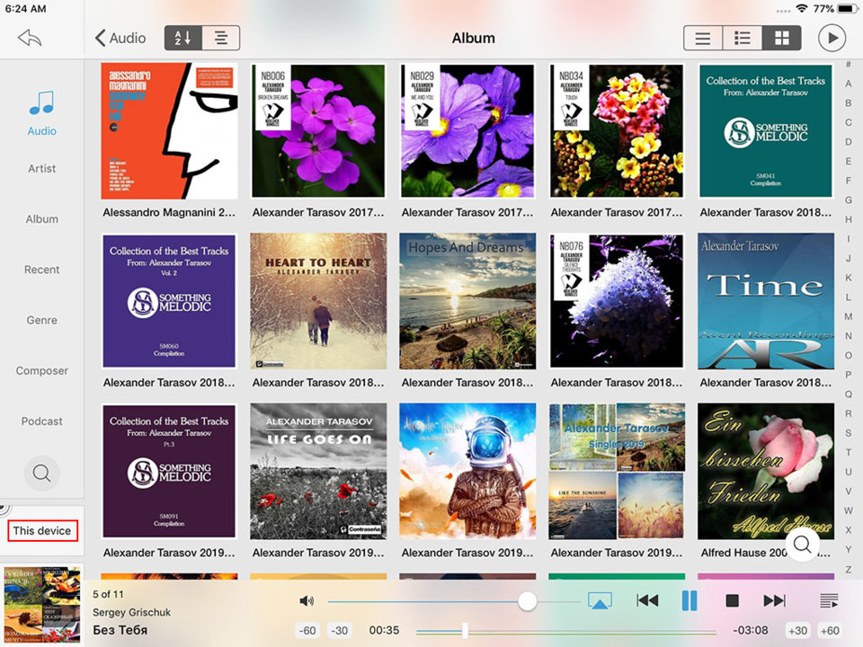
Task: Open Something Melodic Vol. 2 compilation cover
Action: 169,301
